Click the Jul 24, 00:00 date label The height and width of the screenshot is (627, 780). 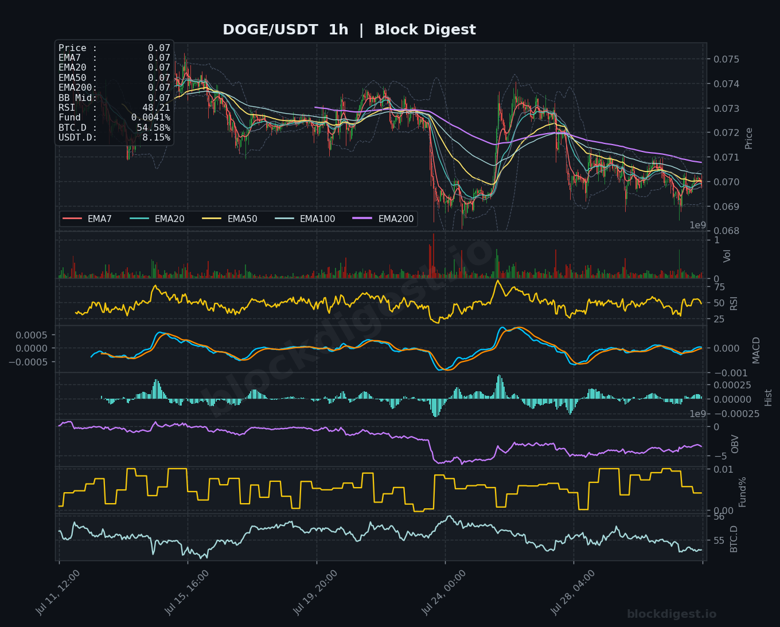444,593
